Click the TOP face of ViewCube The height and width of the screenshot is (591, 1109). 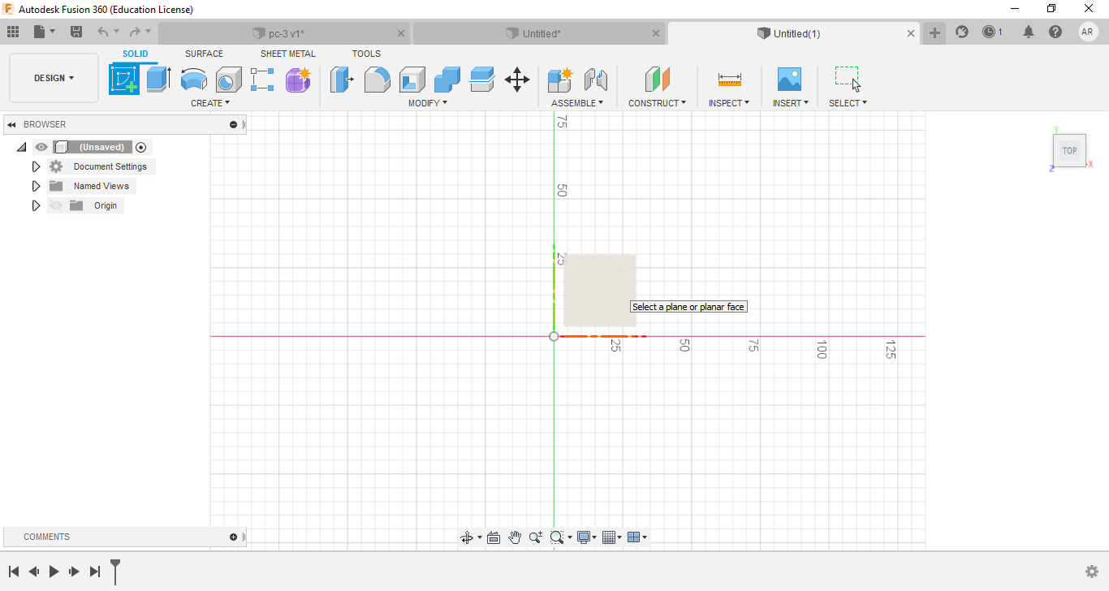(x=1069, y=151)
